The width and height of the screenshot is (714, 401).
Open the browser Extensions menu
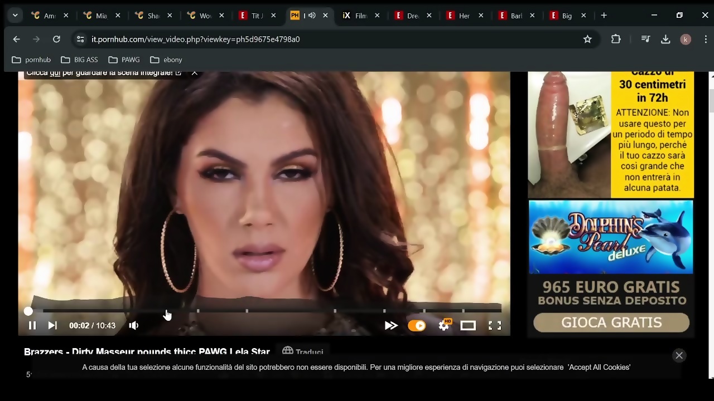(616, 39)
